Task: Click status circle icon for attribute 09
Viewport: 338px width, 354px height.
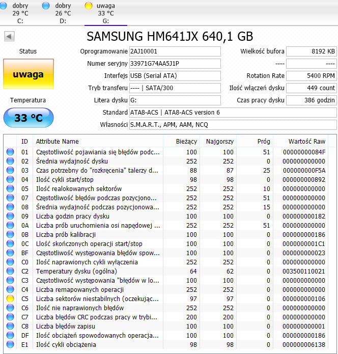Action: click(x=10, y=216)
